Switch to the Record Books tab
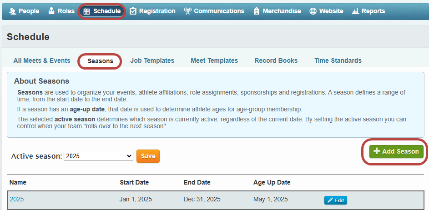The width and height of the screenshot is (429, 210). click(x=276, y=60)
